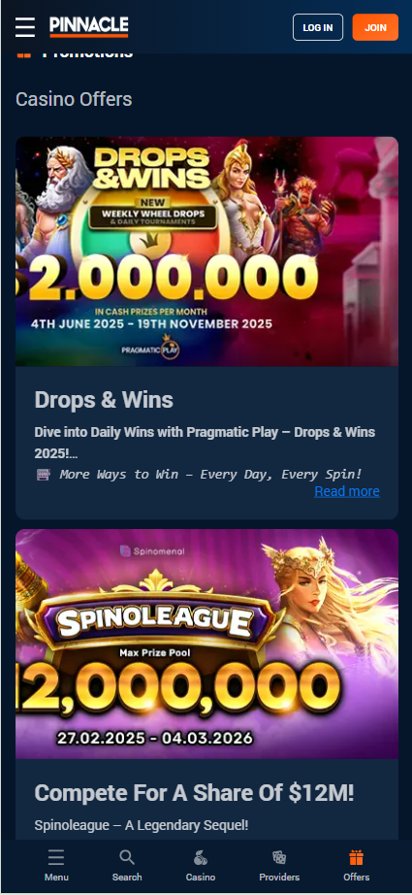Viewport: 412px width, 895px height.
Task: Click the slot machine emoji in description
Action: tap(44, 475)
